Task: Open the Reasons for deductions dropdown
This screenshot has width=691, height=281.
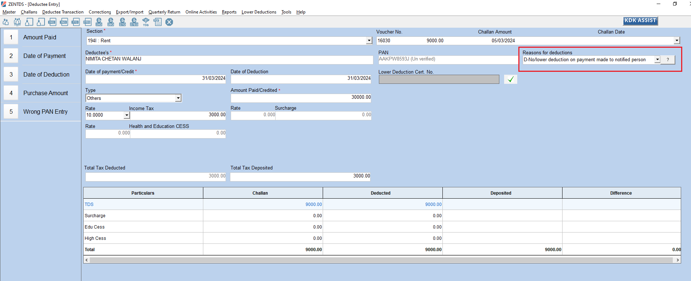Action: (657, 60)
